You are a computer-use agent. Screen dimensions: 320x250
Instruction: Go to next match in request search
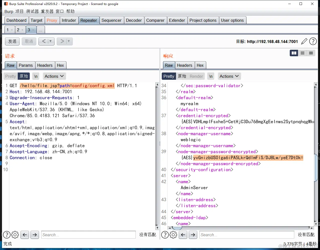[x=35, y=235]
